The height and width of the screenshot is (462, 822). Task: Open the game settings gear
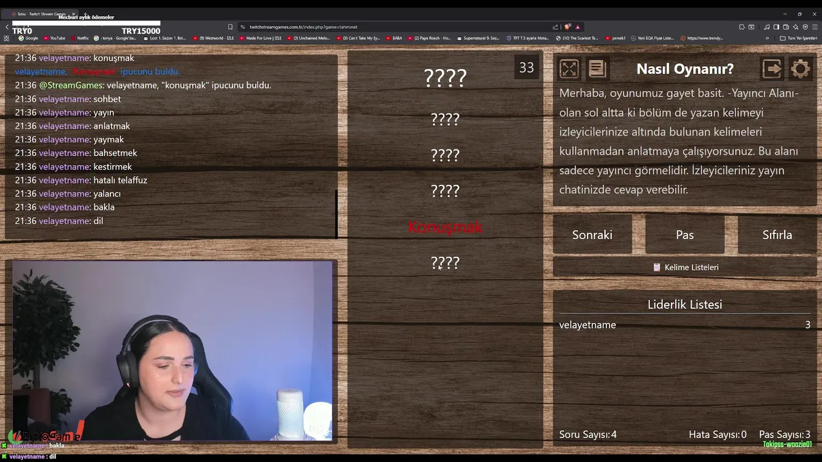[800, 69]
